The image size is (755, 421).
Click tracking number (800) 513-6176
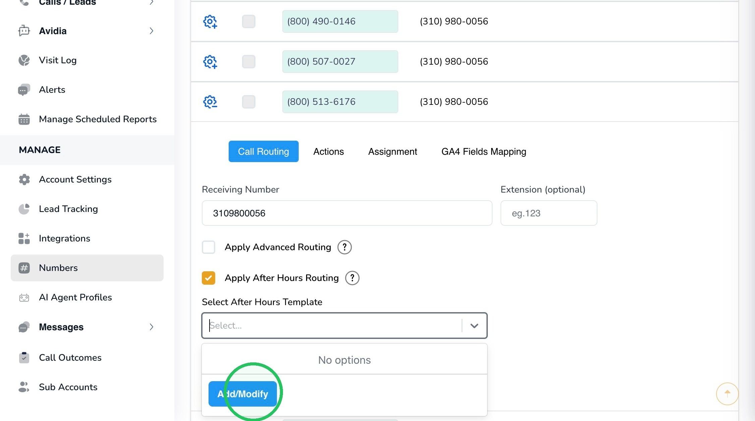click(340, 102)
